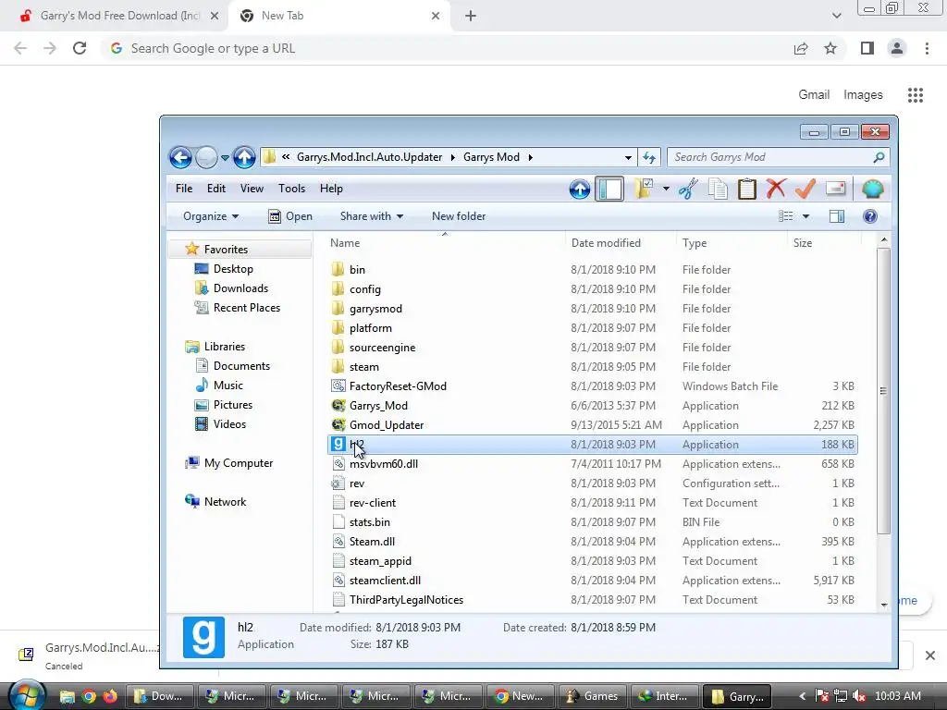Click the Chrome share page icon
This screenshot has height=710, width=947.
tap(801, 48)
